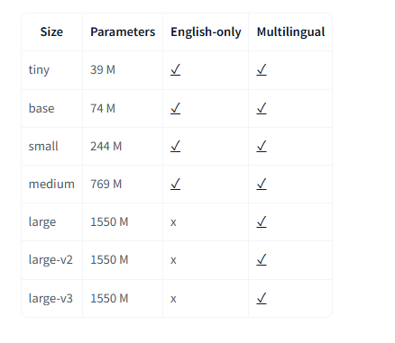This screenshot has width=395, height=343.
Task: Click the Parameters column header
Action: click(x=123, y=32)
